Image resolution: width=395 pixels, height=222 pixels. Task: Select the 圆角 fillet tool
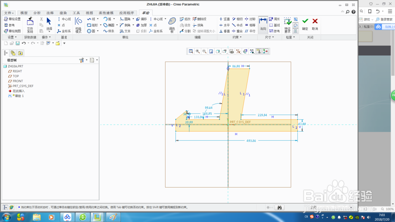(125, 19)
